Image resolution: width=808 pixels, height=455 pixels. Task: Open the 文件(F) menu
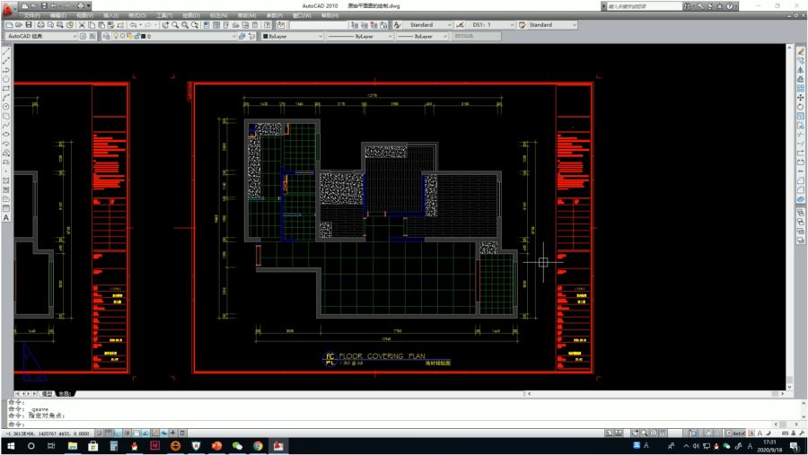coord(31,15)
